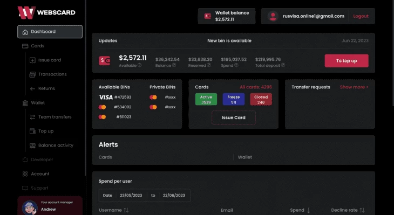Click the Balance activity icon
The width and height of the screenshot is (394, 215).
tap(32, 145)
